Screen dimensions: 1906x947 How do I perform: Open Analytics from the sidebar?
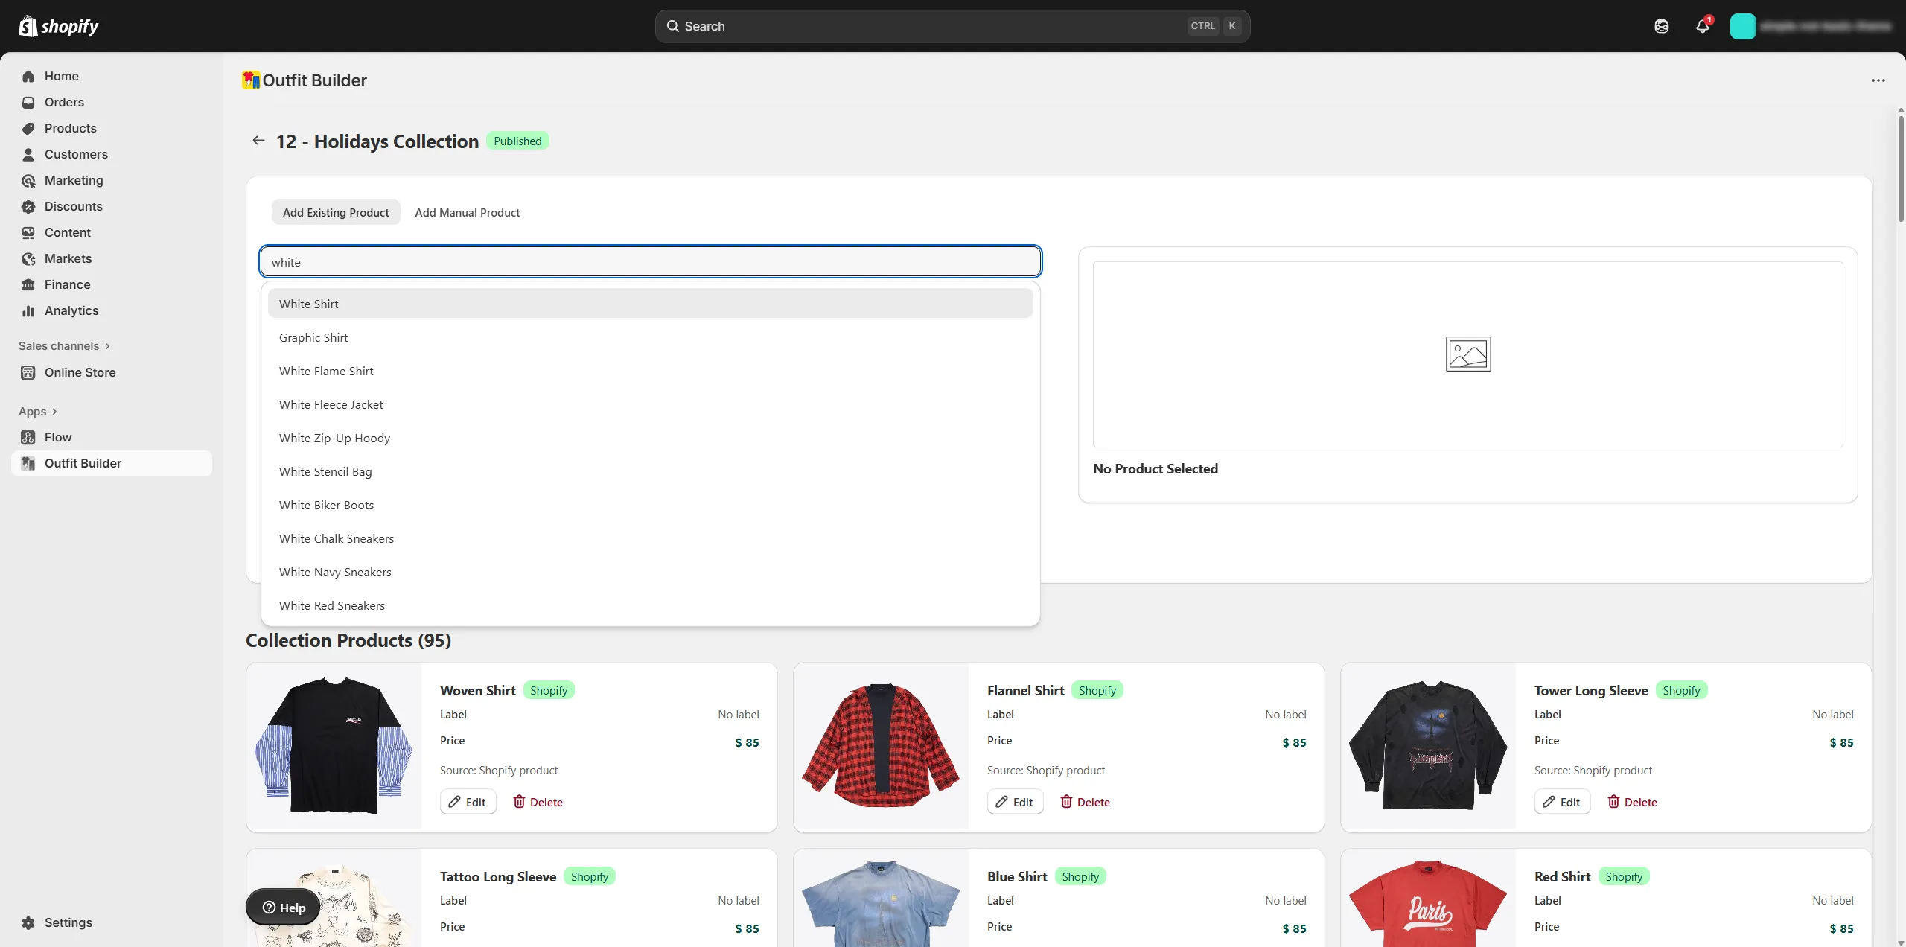(x=71, y=310)
